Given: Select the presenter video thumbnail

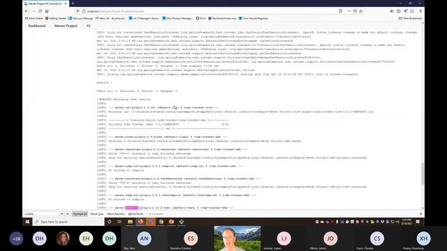Looking at the screenshot, I should pyautogui.click(x=237, y=238).
